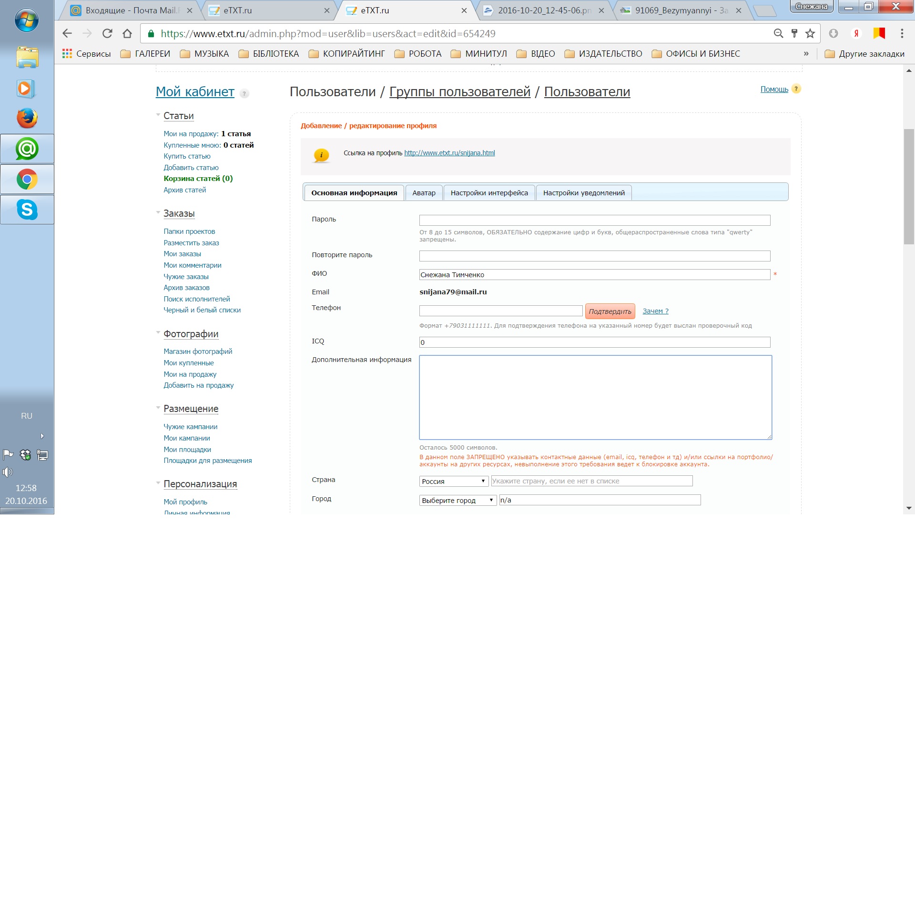Show more bookmarks with the double chevron
Screen dimensions: 915x904
806,54
